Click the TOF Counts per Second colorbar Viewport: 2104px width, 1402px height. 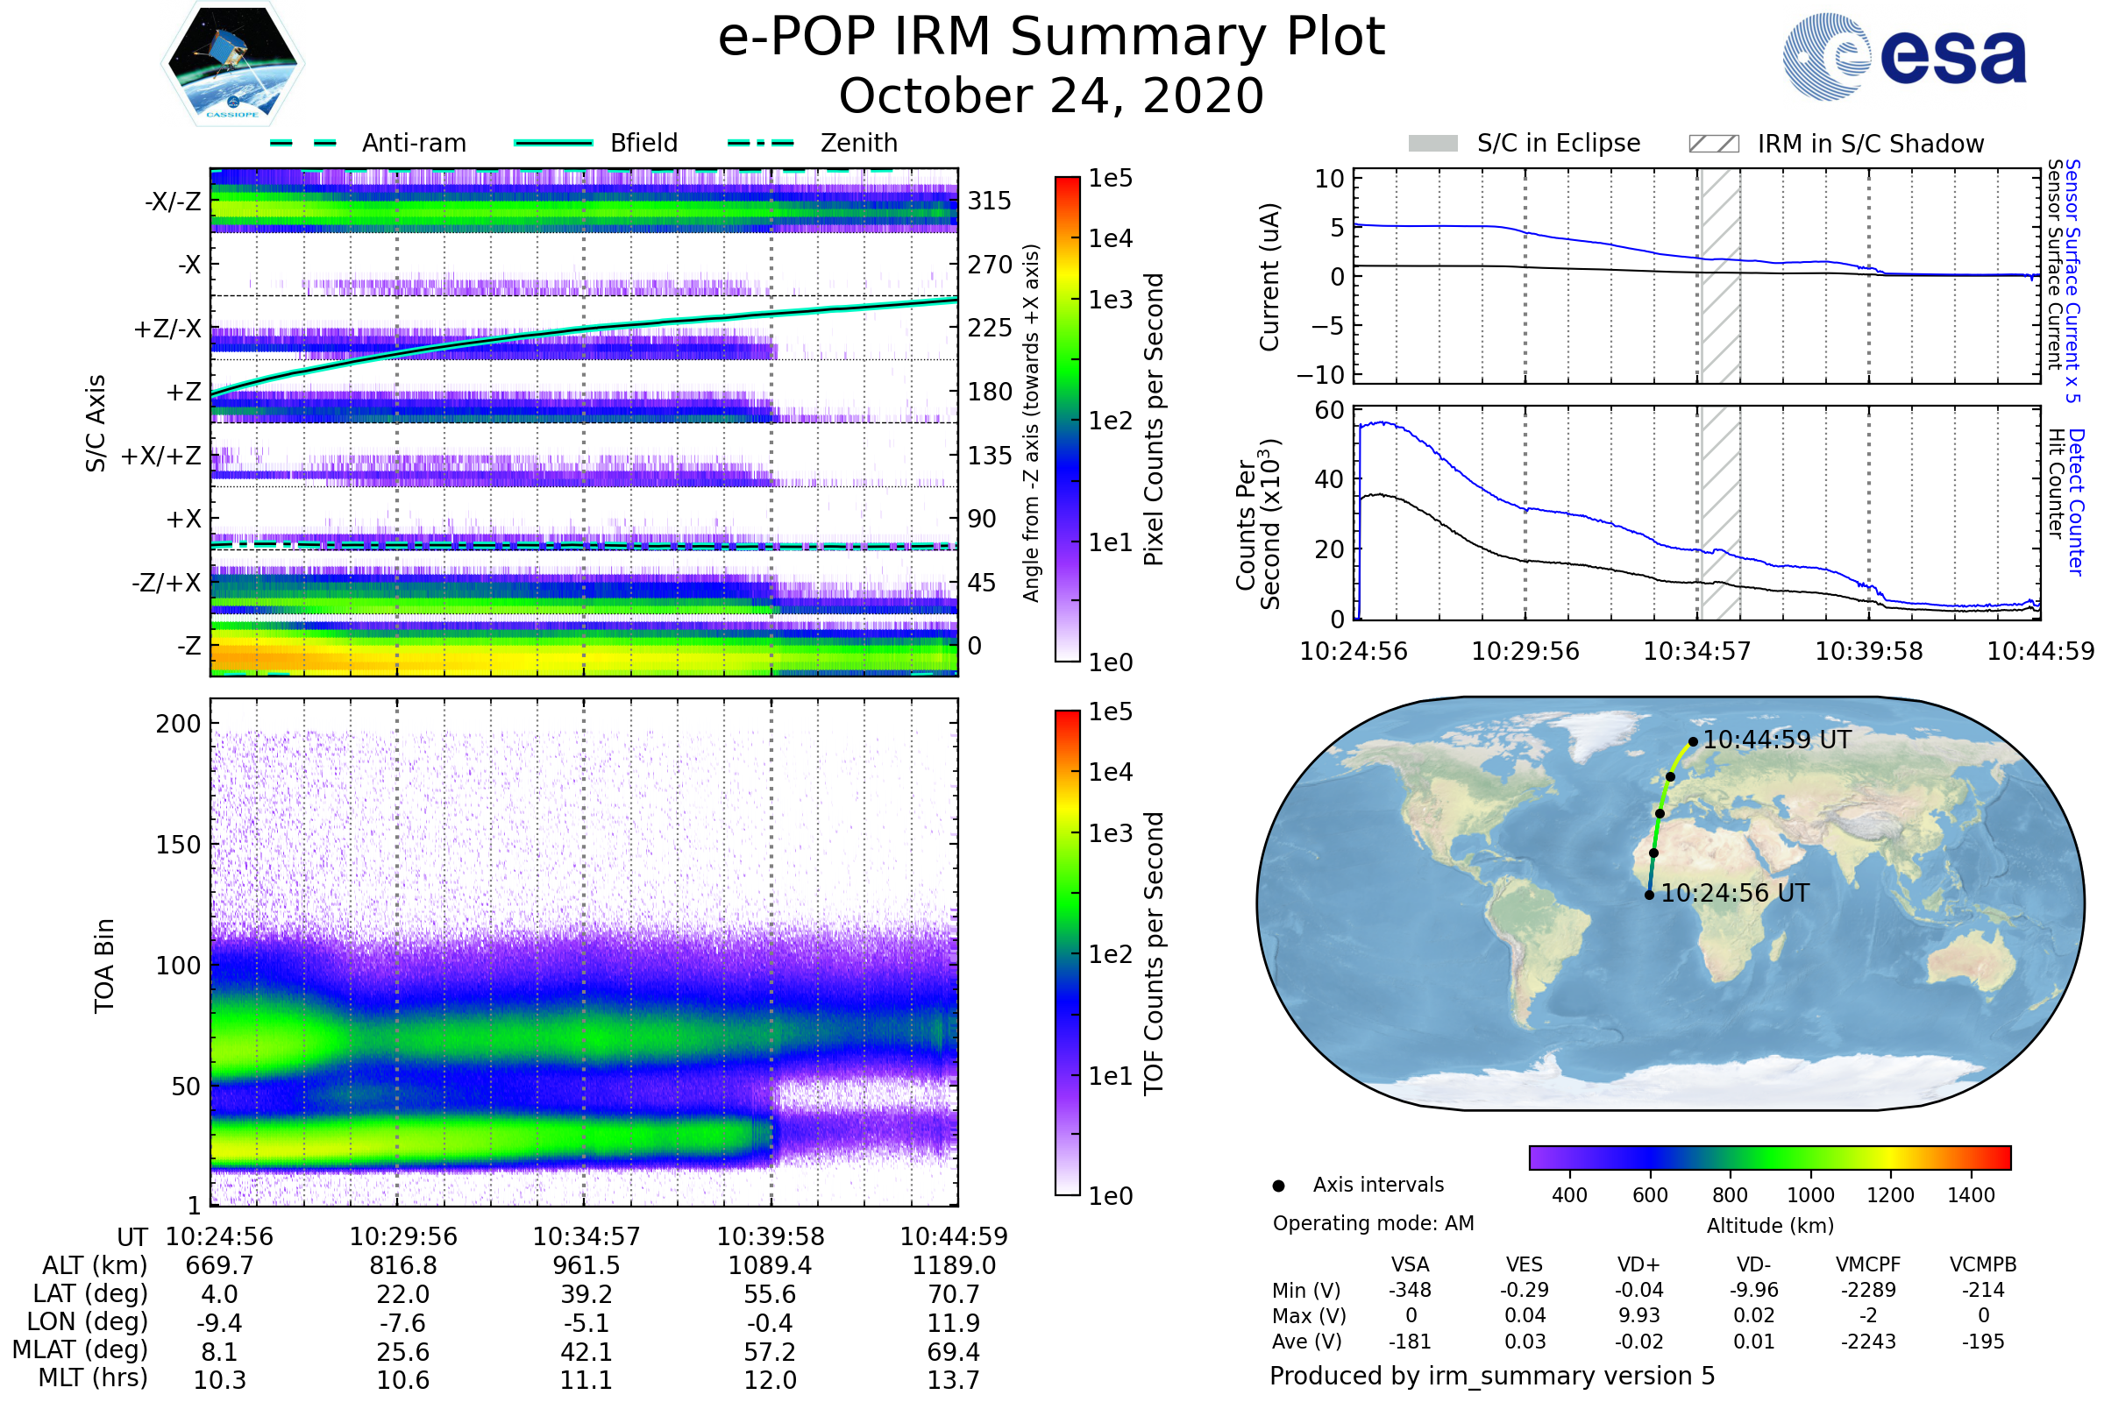(x=1067, y=952)
